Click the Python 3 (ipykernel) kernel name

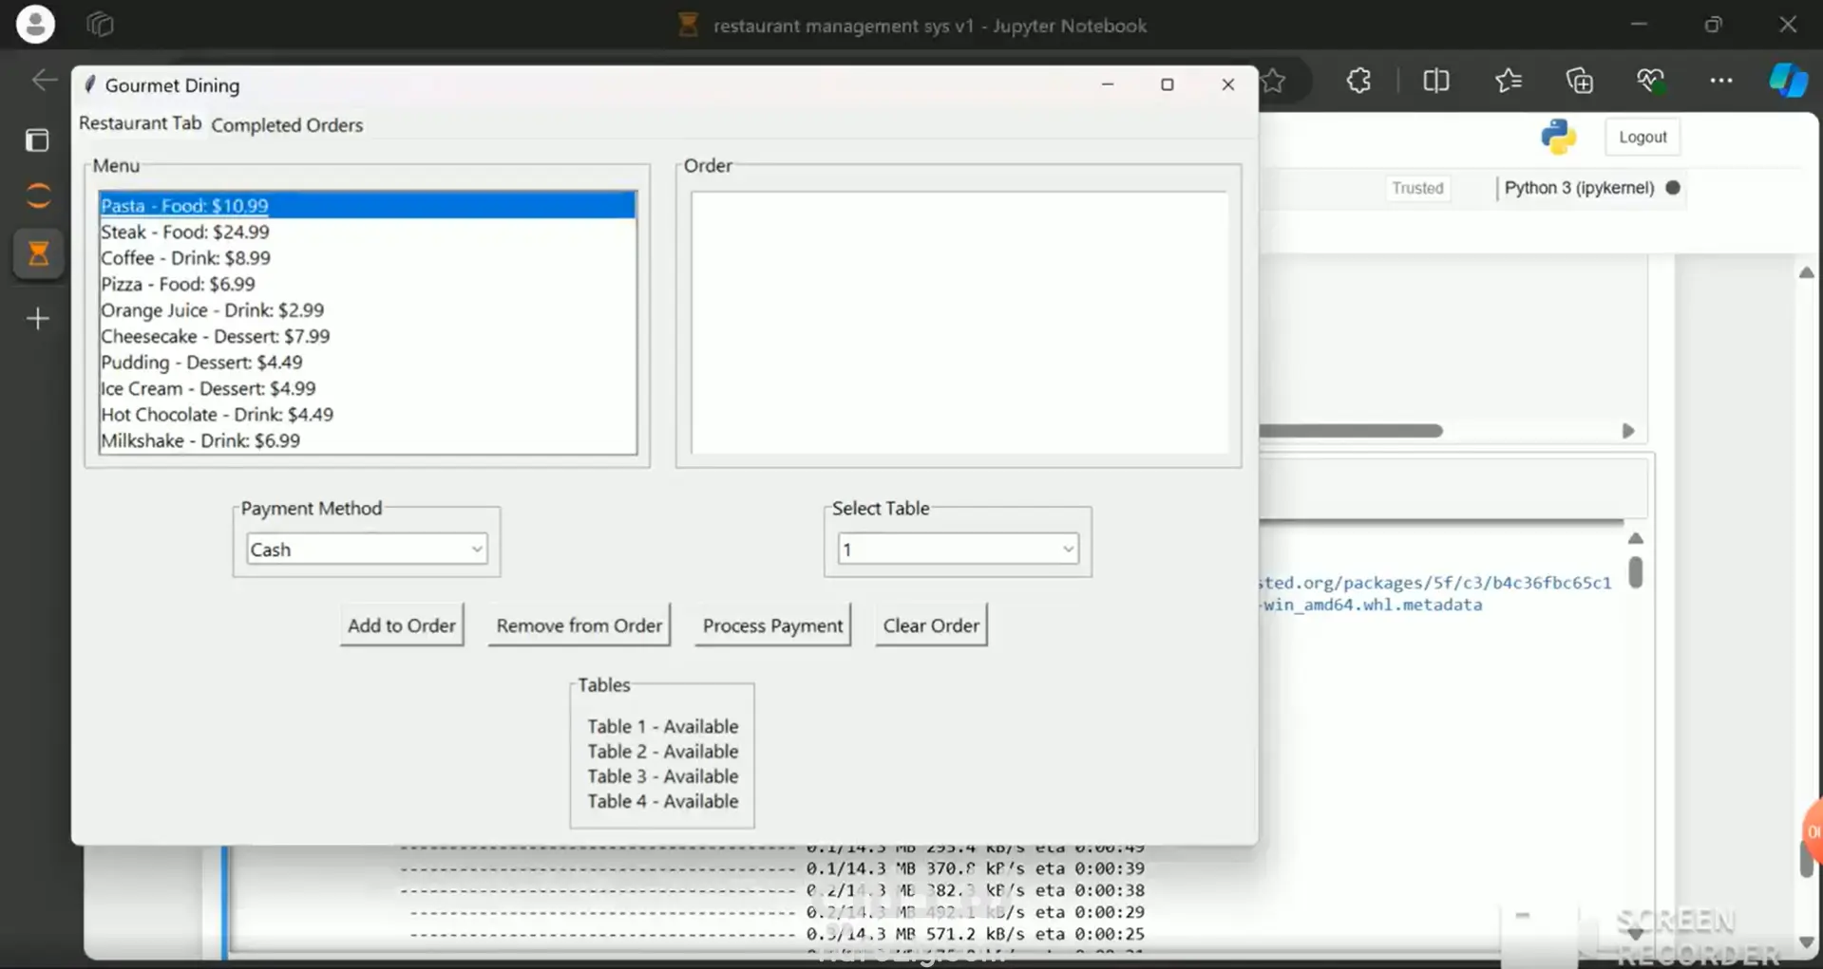pyautogui.click(x=1579, y=188)
